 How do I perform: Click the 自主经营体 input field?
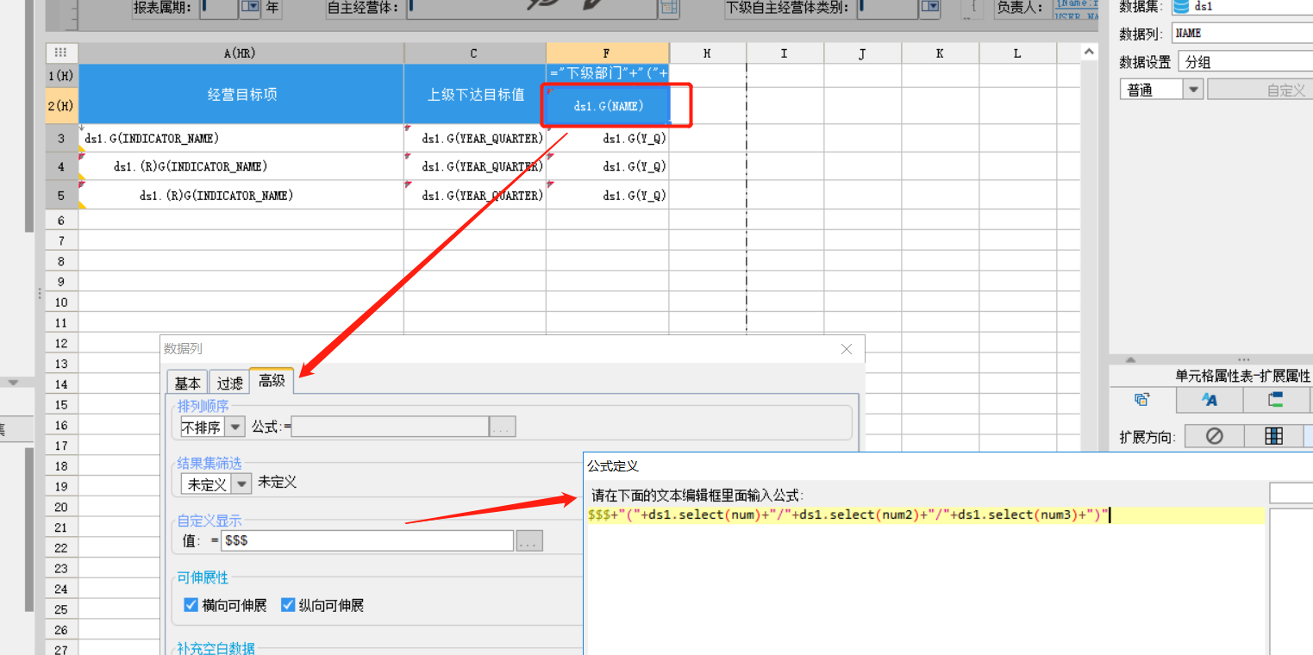534,8
